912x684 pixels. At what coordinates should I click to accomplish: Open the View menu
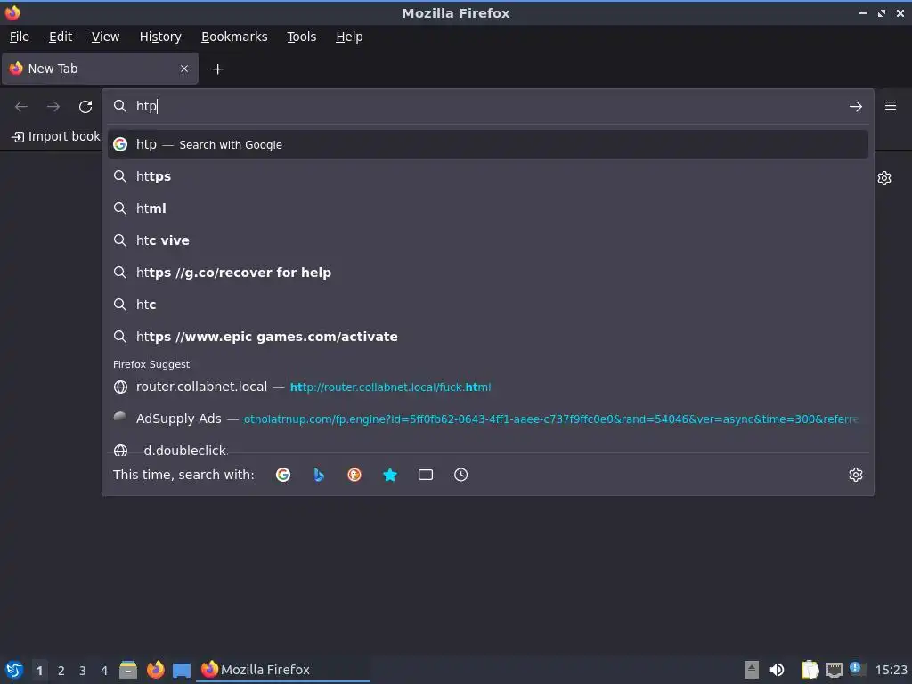(x=105, y=37)
